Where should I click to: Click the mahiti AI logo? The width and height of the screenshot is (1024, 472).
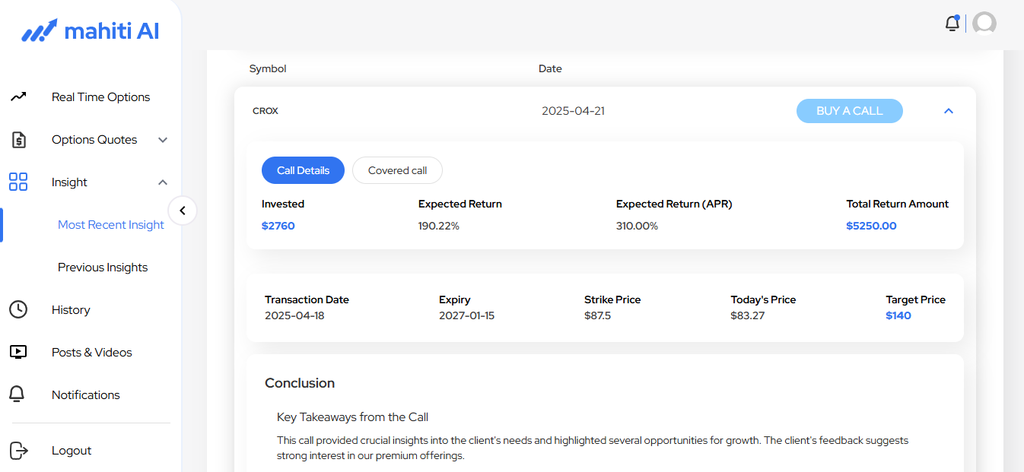90,31
